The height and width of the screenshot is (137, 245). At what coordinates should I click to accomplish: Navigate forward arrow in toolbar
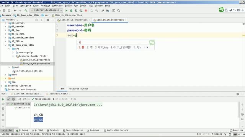[x=20, y=11]
